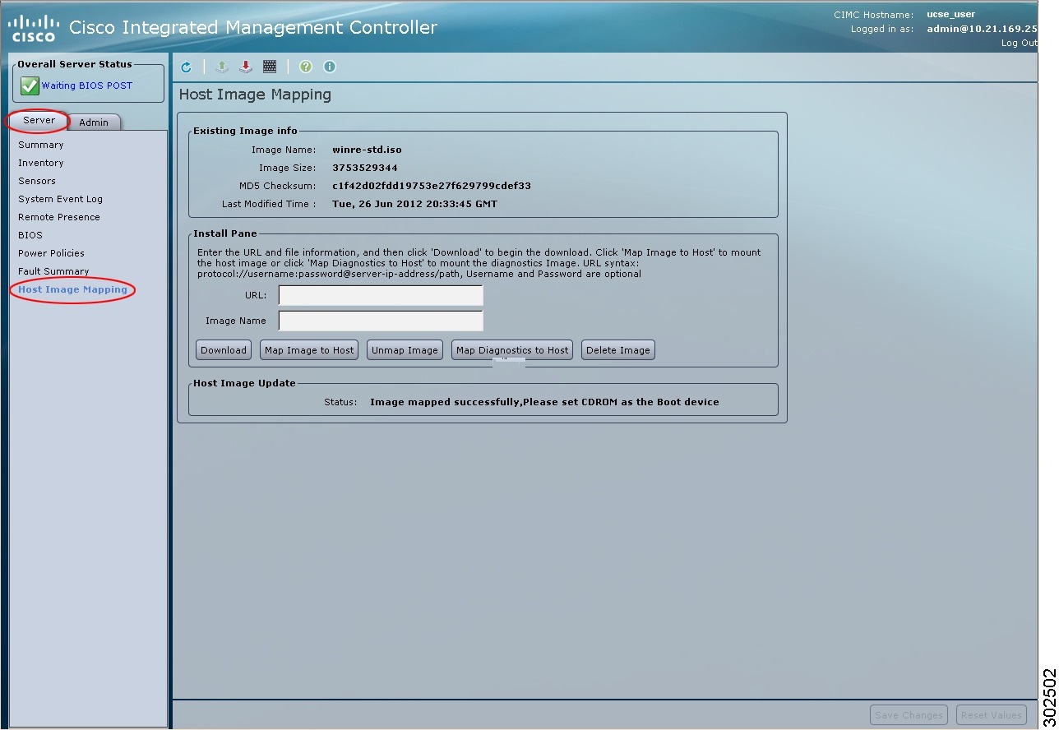Click the Map Image to Host button
This screenshot has height=730, width=1059.
pos(309,350)
